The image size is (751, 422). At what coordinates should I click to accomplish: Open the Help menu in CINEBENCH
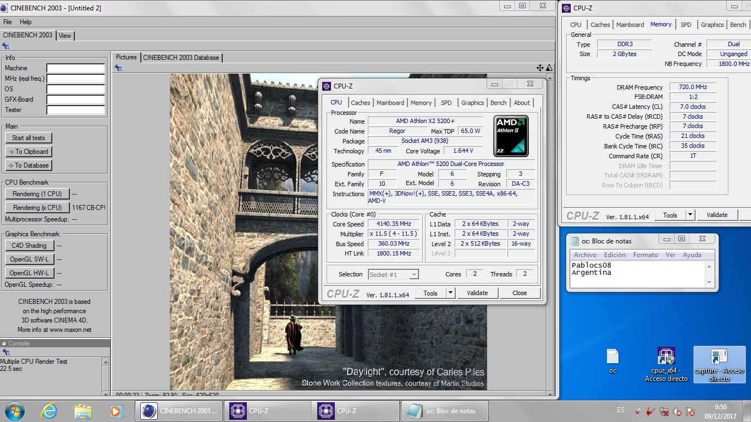tap(26, 22)
